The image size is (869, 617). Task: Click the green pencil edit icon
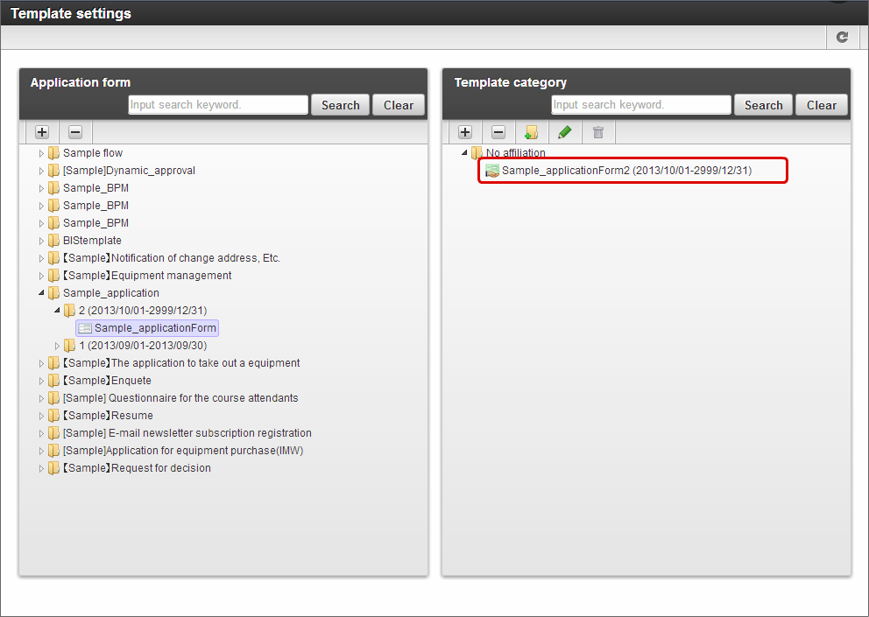point(565,132)
